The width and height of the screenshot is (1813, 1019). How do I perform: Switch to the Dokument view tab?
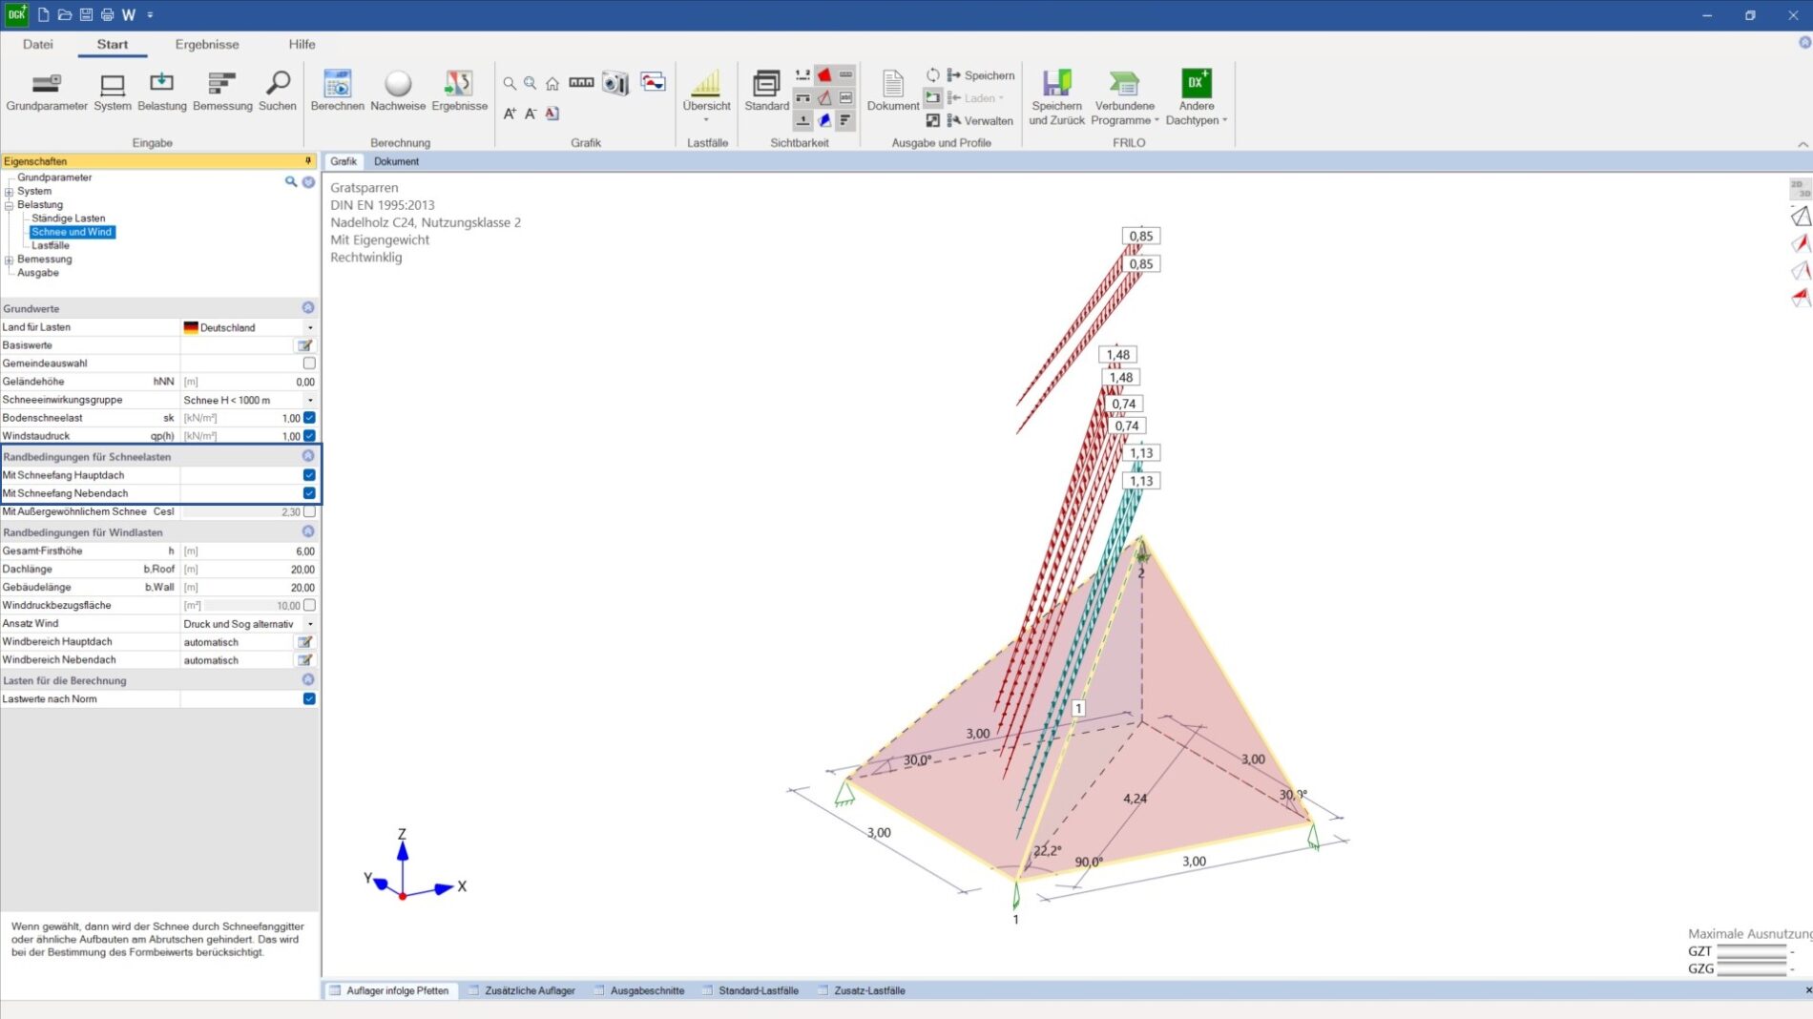click(x=396, y=161)
